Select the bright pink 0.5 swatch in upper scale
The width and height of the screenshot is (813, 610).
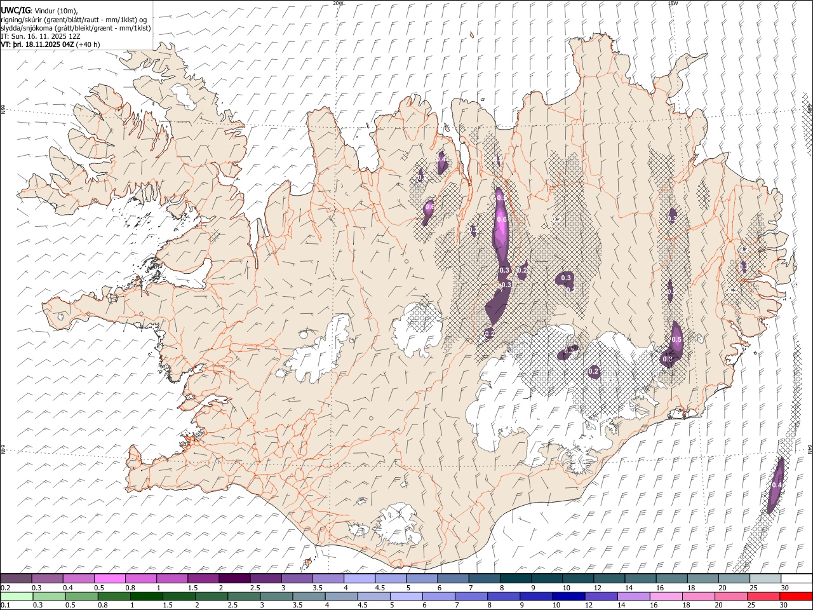tap(109, 578)
